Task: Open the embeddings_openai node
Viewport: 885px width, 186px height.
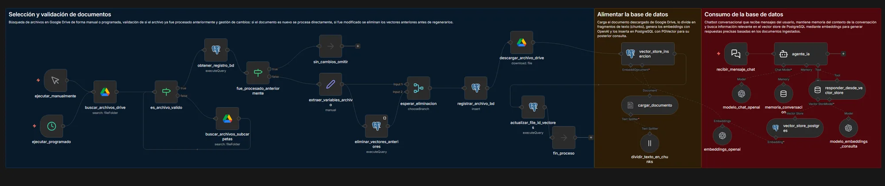Action: (x=722, y=136)
